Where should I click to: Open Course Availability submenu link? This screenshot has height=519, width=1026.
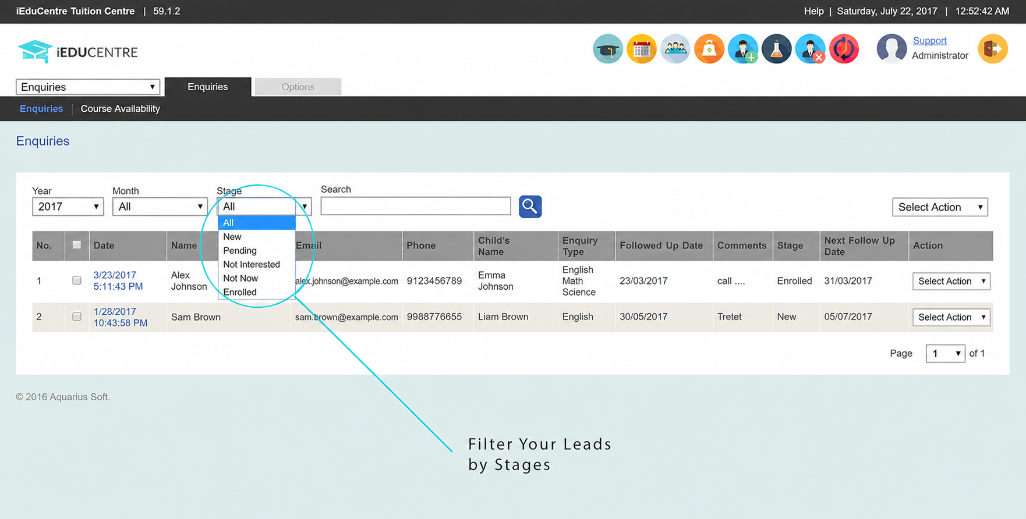tap(121, 109)
